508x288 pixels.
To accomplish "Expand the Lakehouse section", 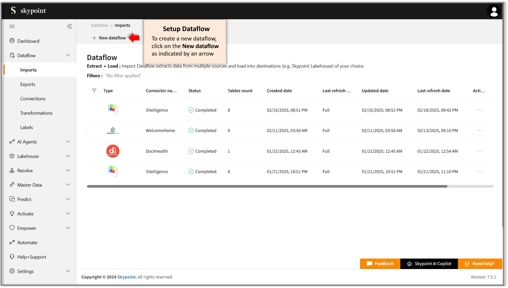I will point(68,156).
